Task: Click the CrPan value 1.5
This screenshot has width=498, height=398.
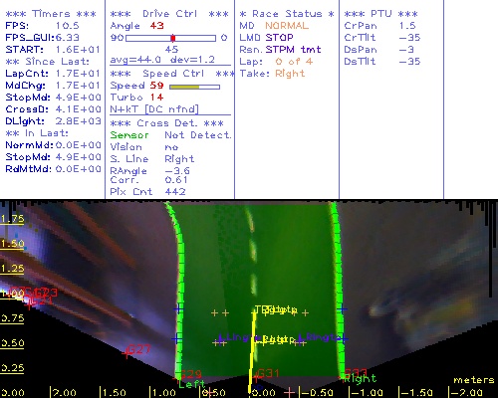Action: (x=407, y=26)
